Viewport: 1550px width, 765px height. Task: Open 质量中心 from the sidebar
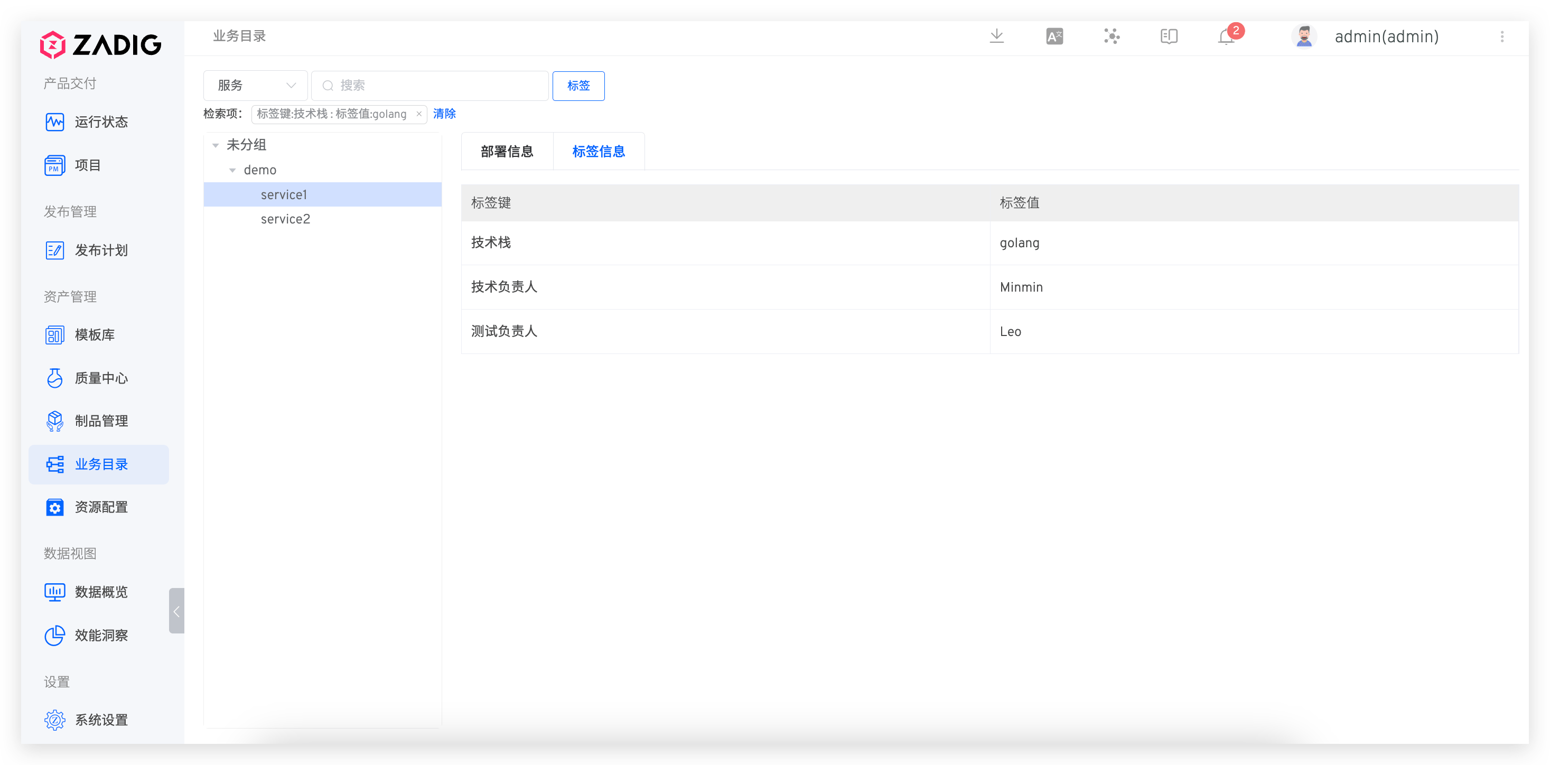pyautogui.click(x=100, y=378)
